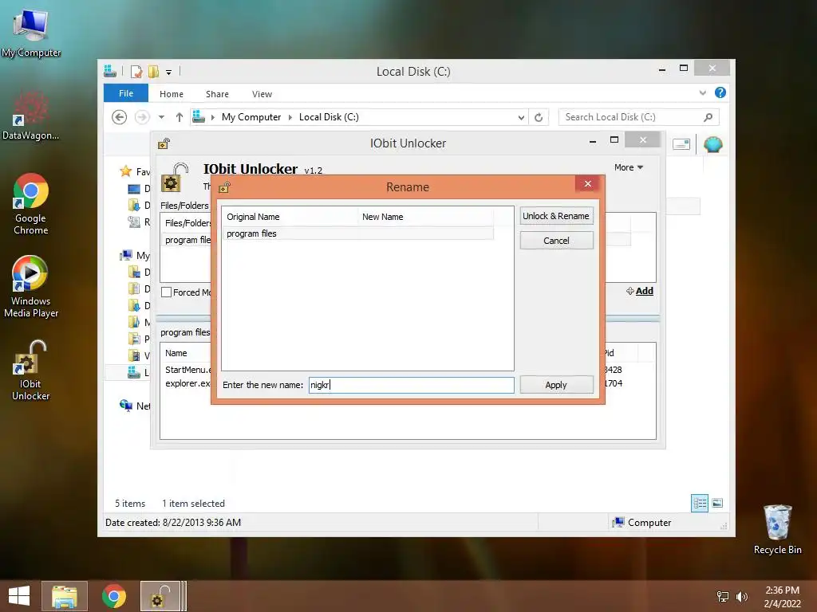Toggle the Forced Mode checkbox

[166, 292]
